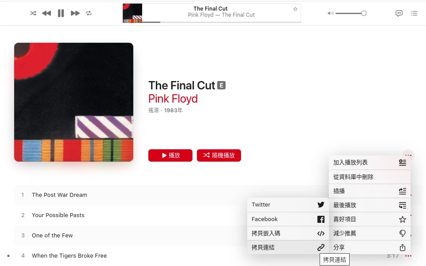Skip forward to the next track

[x=75, y=13]
